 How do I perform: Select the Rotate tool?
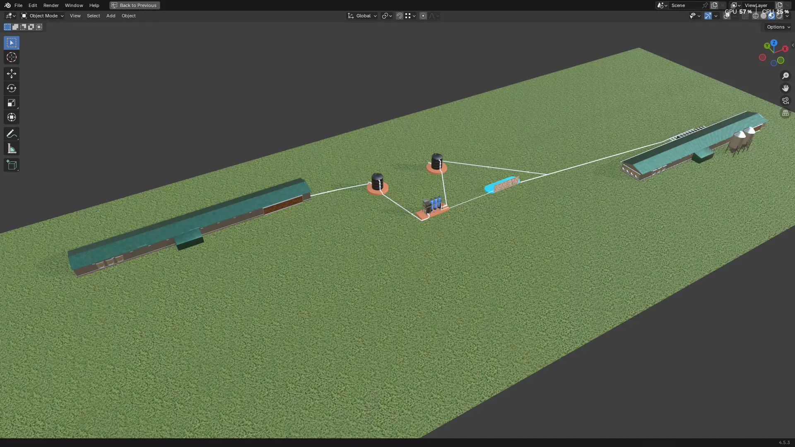point(12,88)
